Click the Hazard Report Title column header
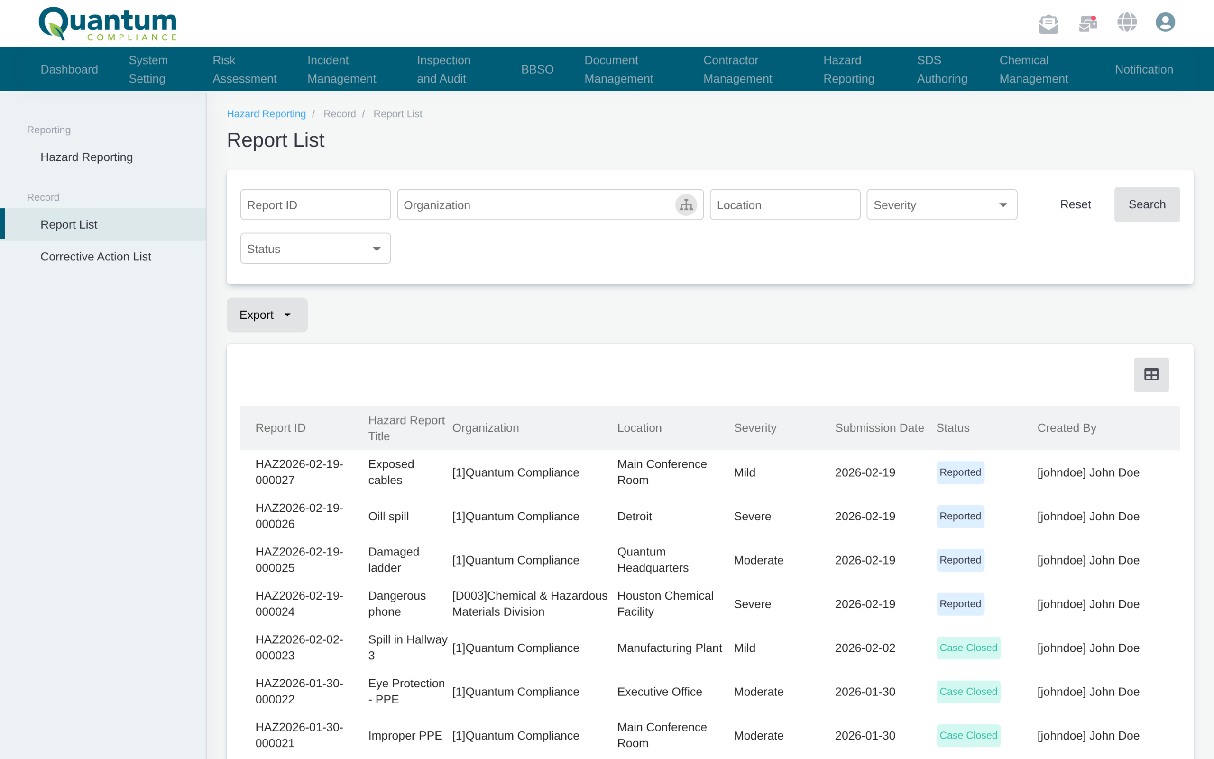 point(406,428)
